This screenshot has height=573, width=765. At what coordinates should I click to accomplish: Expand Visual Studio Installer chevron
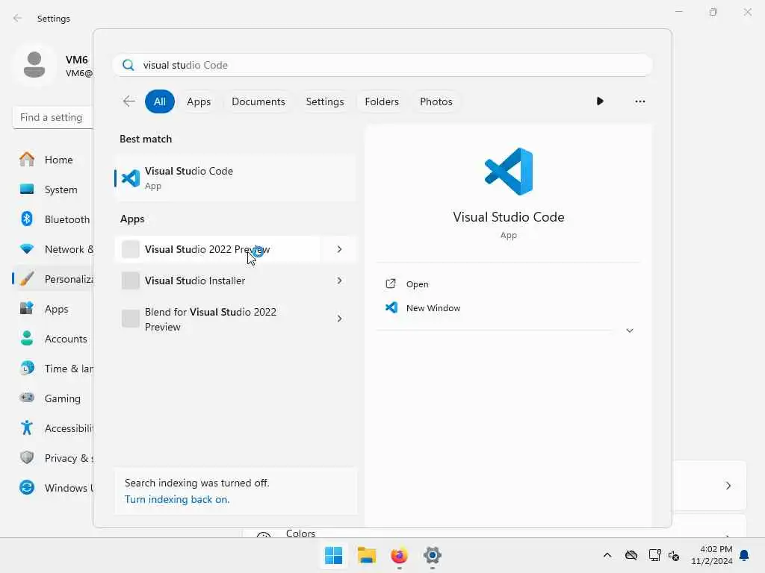(x=340, y=281)
